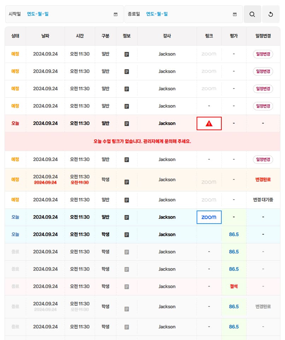Open info icon in today's 학생 row
Screen dimensions: 285x340
tap(127, 235)
